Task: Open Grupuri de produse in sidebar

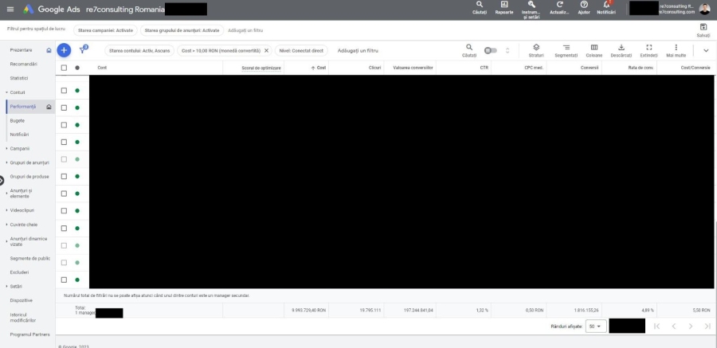Action: pyautogui.click(x=29, y=177)
